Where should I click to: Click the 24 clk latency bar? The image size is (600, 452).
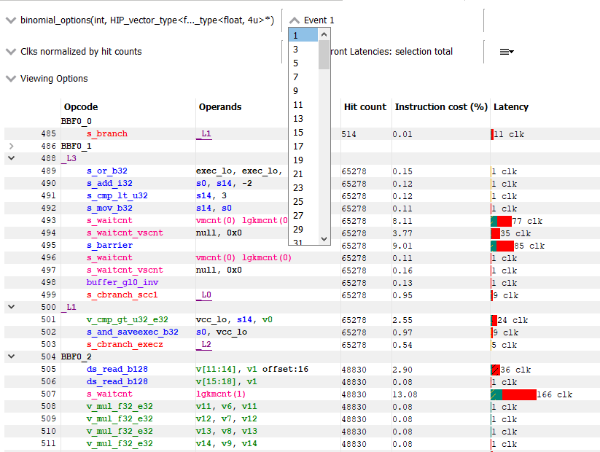point(494,320)
